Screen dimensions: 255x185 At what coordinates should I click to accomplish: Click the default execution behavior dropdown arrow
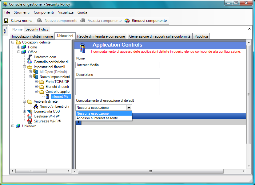[129, 108]
